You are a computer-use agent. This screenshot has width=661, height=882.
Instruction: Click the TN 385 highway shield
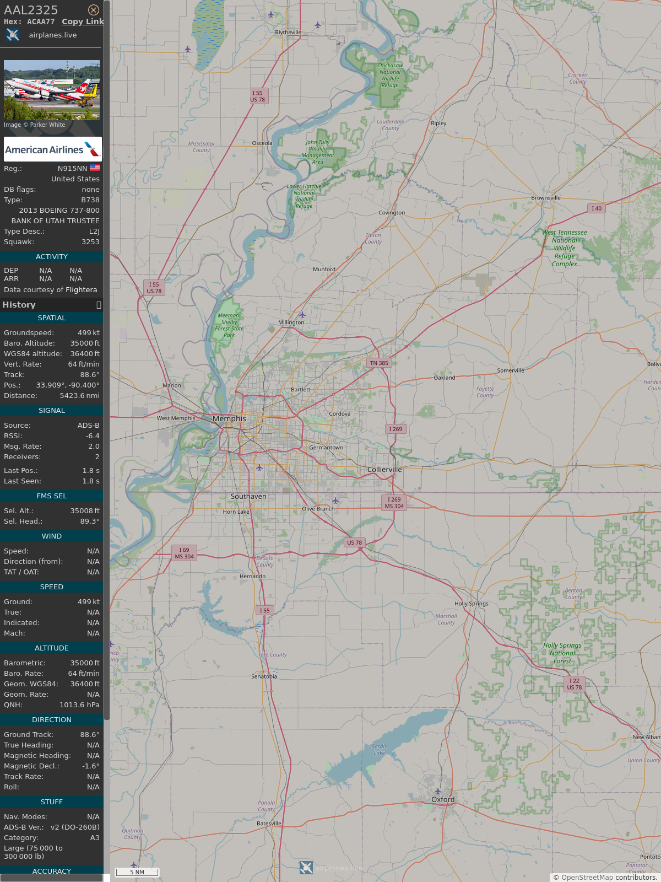[x=379, y=363]
